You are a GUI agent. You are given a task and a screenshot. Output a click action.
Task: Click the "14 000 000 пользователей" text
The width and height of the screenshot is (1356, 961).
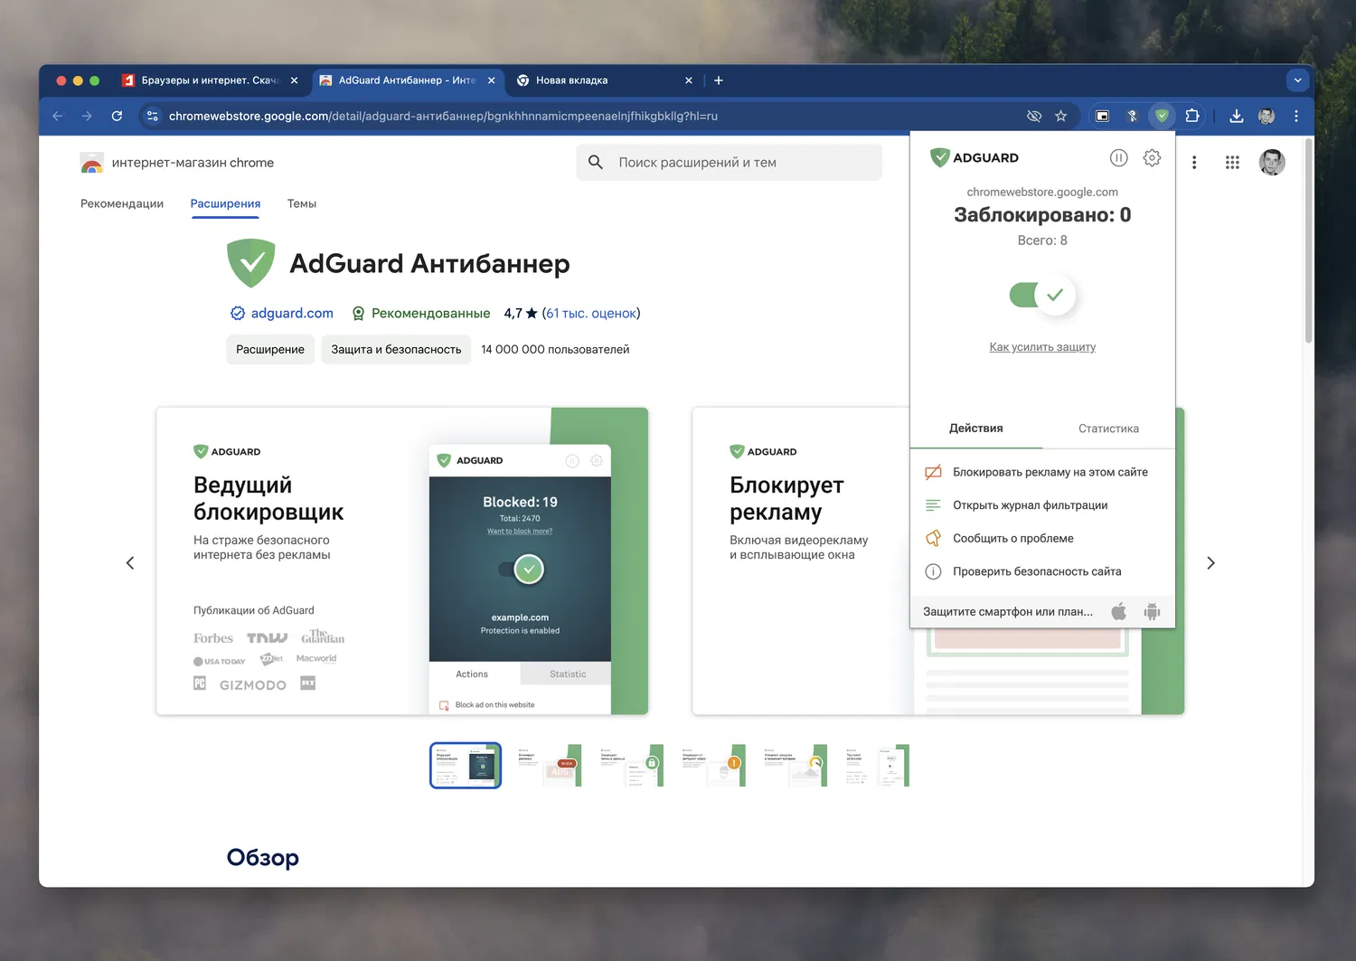coord(555,349)
